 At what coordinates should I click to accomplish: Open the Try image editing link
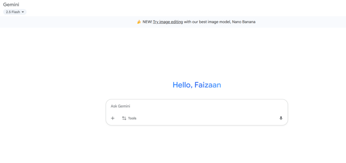pos(168,22)
